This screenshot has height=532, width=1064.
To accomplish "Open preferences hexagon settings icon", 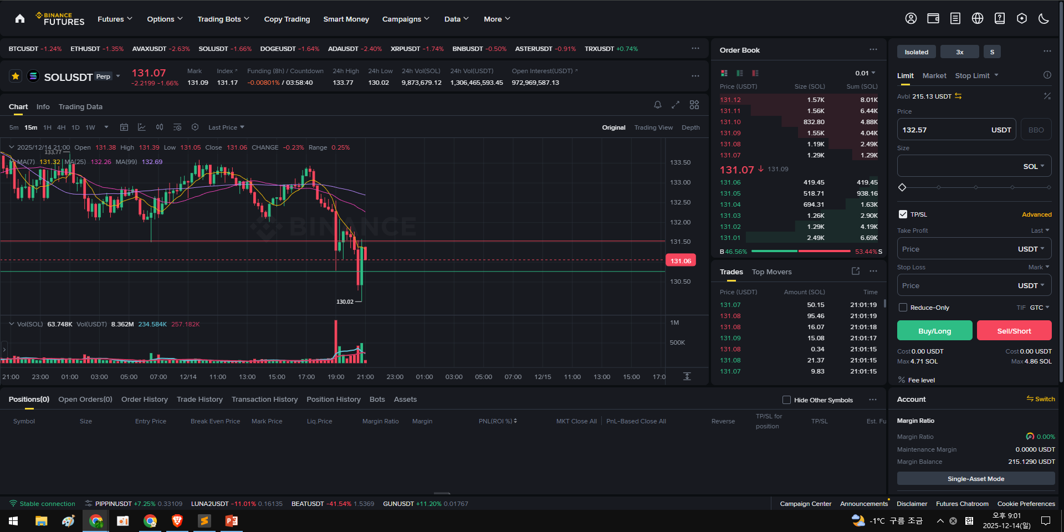I will coord(1022,18).
